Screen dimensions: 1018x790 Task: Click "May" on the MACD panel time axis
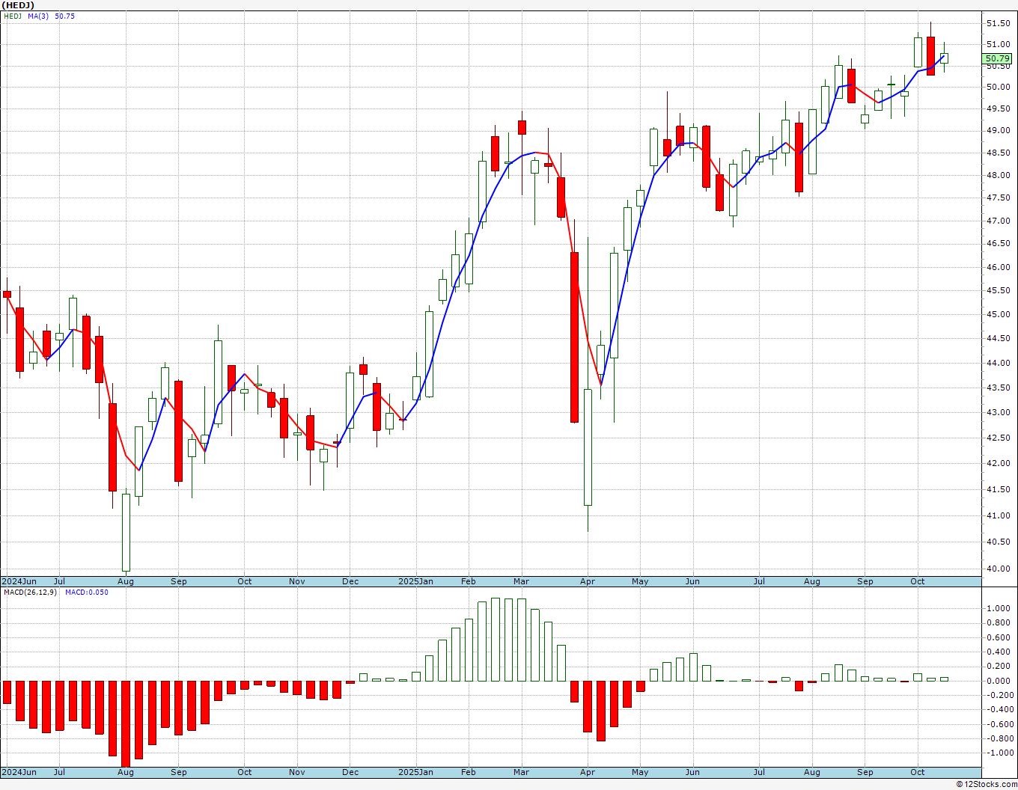(x=640, y=772)
